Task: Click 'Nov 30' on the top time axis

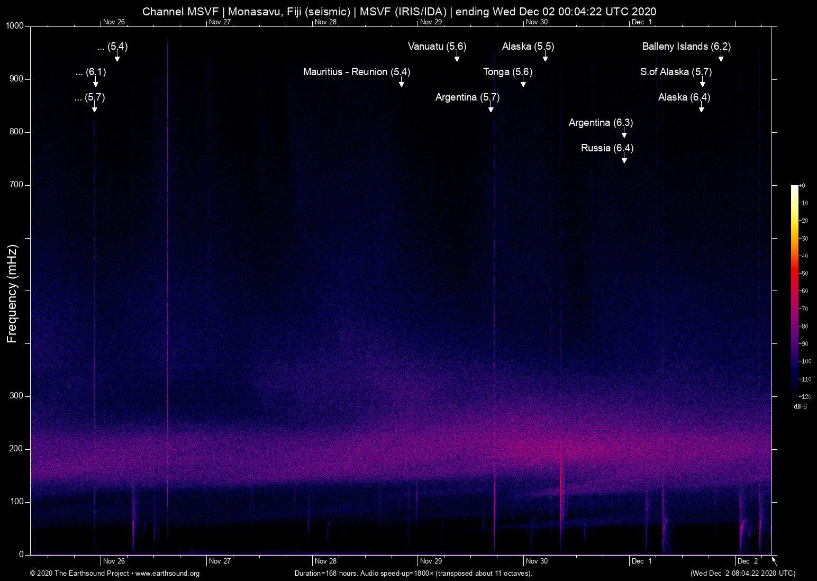Action: point(537,22)
